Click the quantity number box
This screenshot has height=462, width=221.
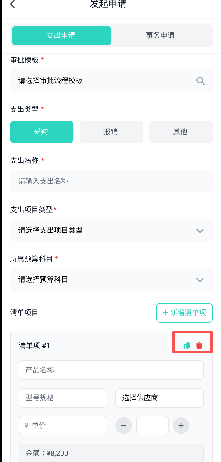point(152,425)
